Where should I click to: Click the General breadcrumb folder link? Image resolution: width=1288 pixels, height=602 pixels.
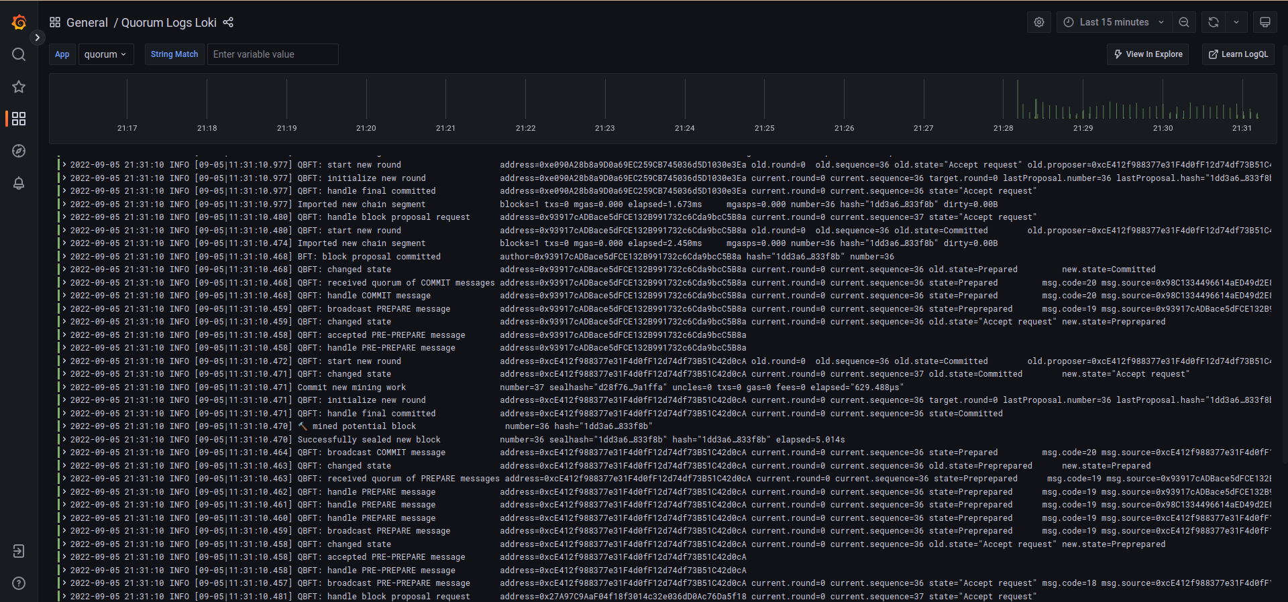coord(87,23)
